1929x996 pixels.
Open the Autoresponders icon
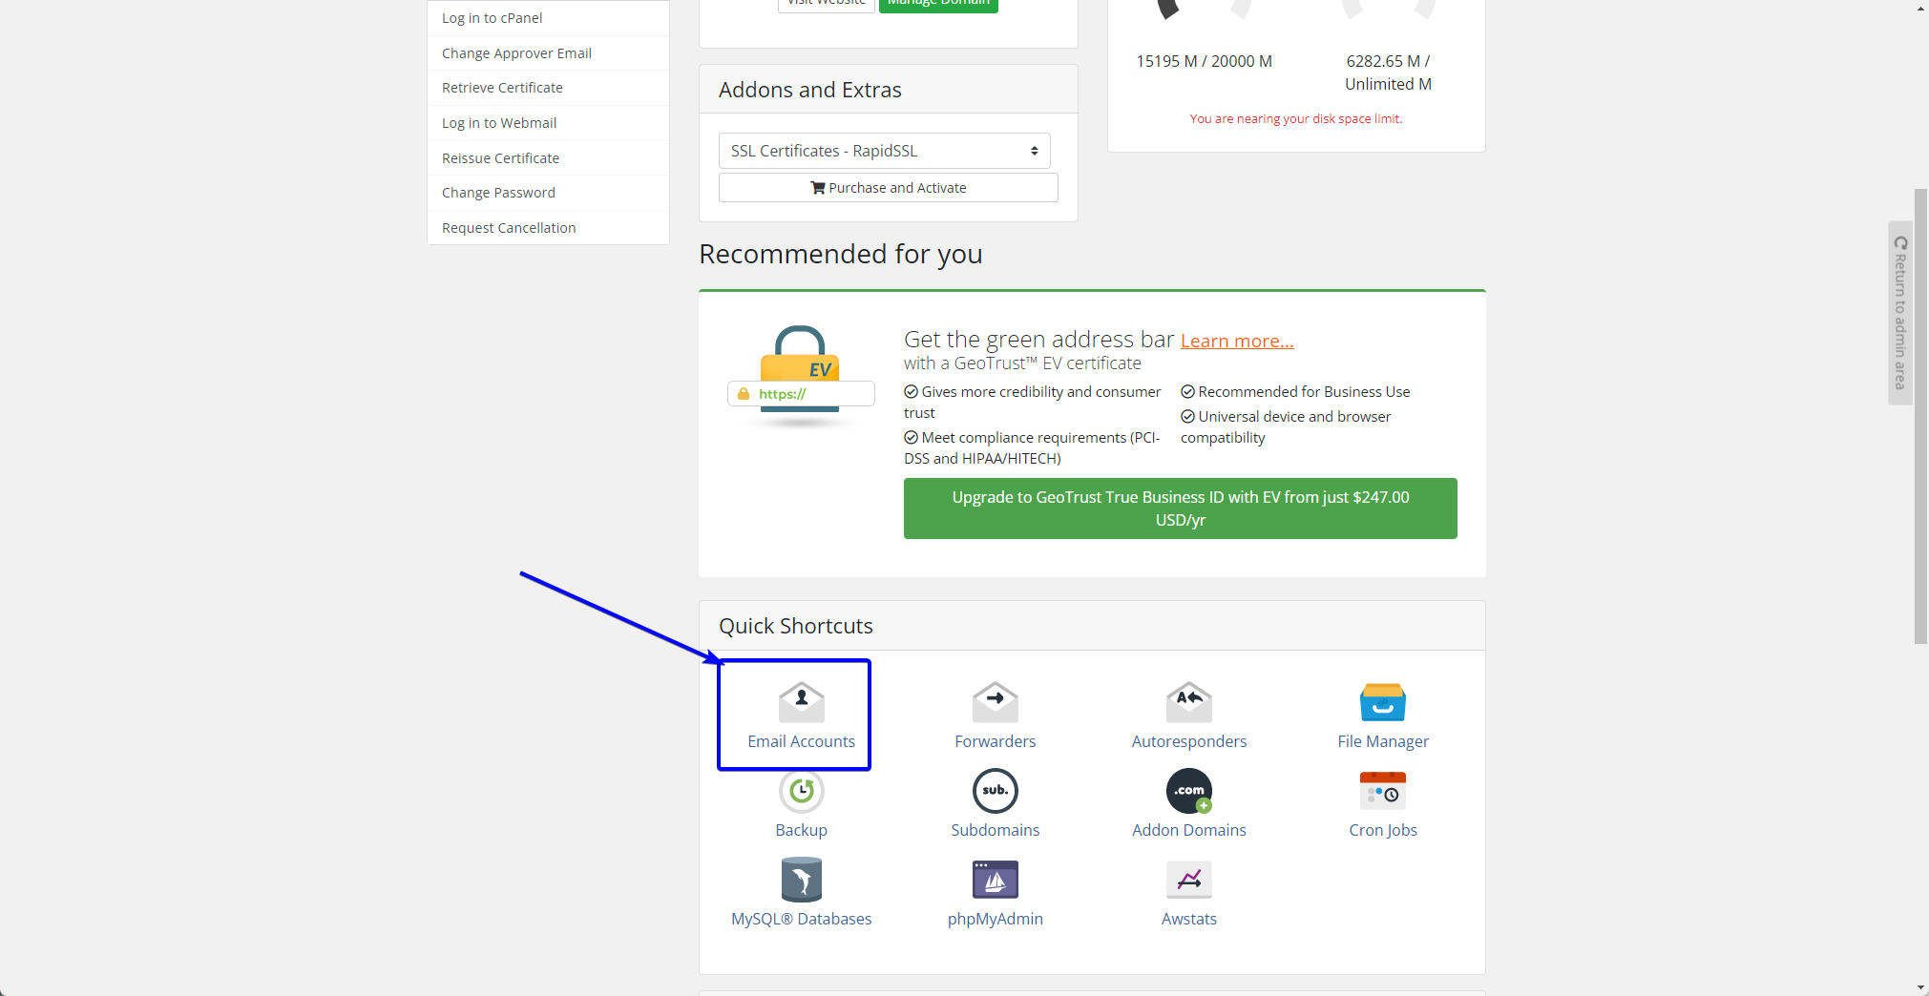coord(1188,703)
